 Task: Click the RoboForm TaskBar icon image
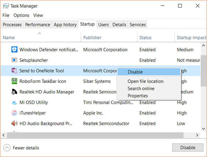(x=14, y=81)
